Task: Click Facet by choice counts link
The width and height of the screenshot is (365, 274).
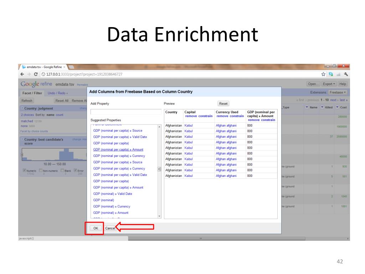Action: pos(34,131)
